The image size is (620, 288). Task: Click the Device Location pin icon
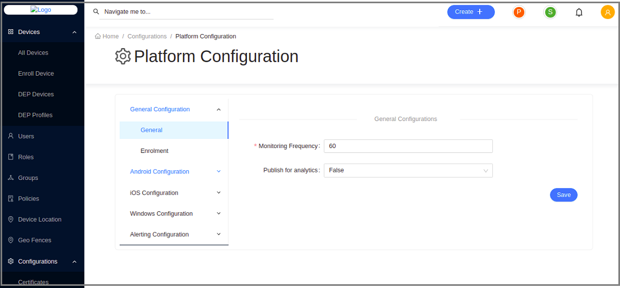coord(11,219)
